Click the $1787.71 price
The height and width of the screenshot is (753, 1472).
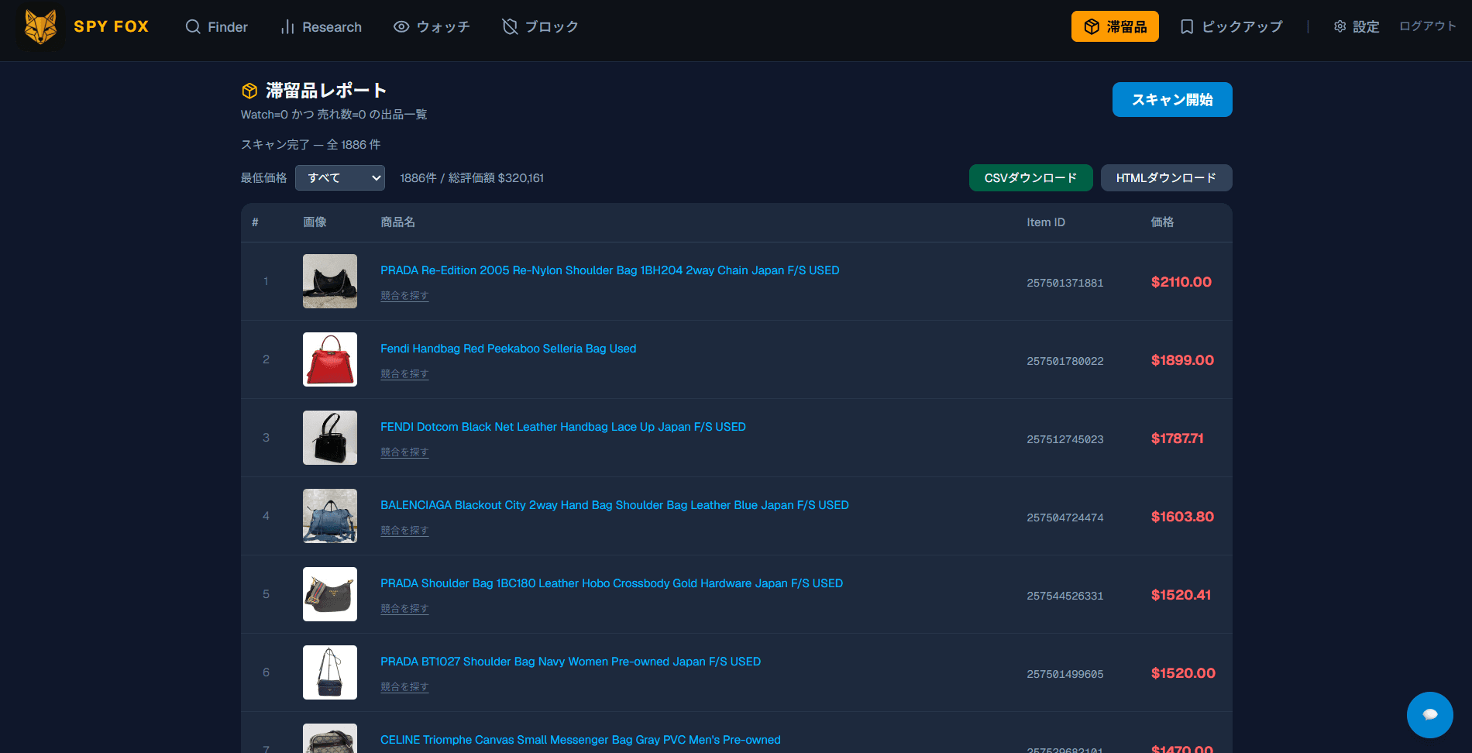click(x=1177, y=438)
